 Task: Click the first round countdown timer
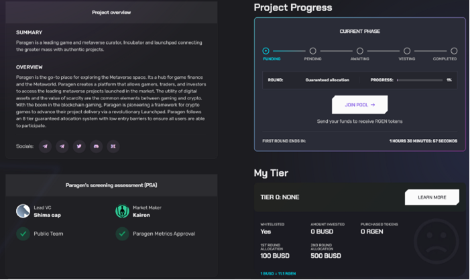coord(423,141)
